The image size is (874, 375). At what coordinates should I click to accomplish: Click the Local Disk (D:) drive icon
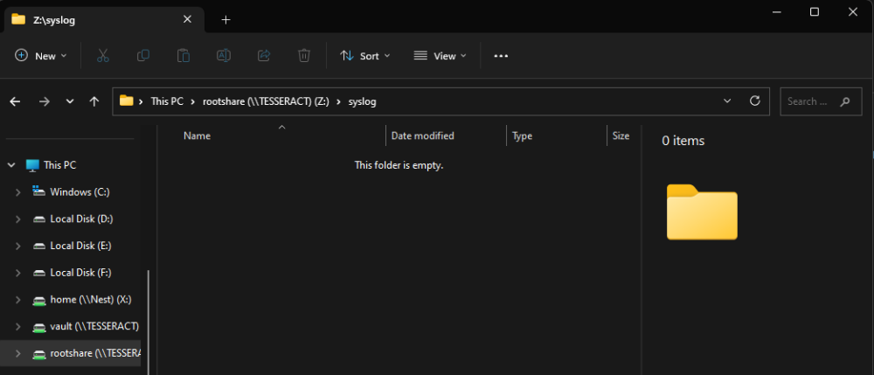[x=38, y=219]
